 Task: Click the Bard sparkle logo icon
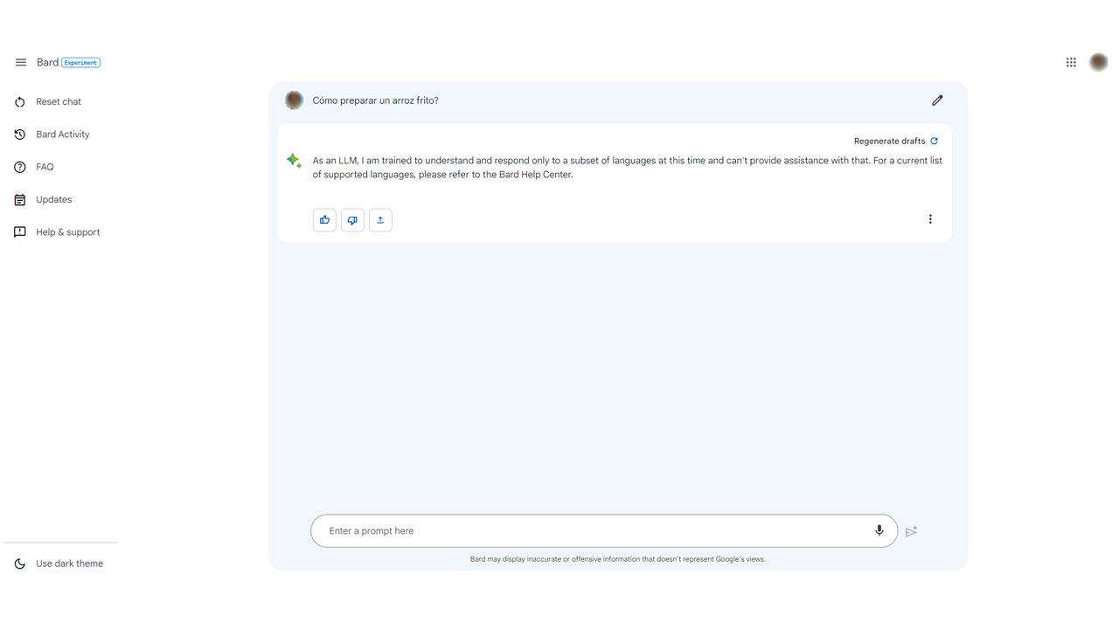[294, 160]
